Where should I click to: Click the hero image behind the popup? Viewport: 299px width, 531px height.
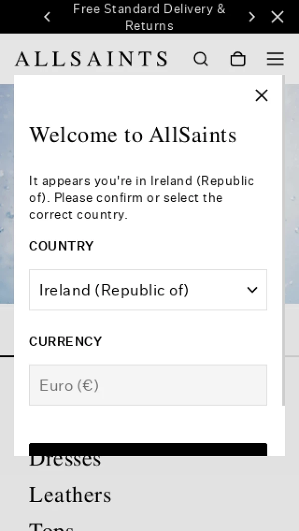pos(7,194)
